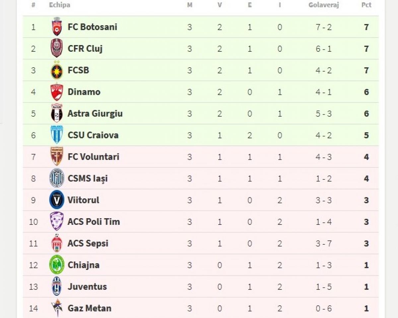Click the CFR Cluj club crest
This screenshot has width=398, height=318.
57,48
